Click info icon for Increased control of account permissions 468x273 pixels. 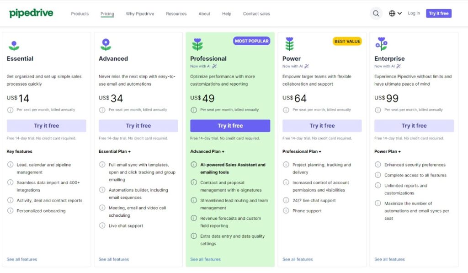pyautogui.click(x=286, y=182)
